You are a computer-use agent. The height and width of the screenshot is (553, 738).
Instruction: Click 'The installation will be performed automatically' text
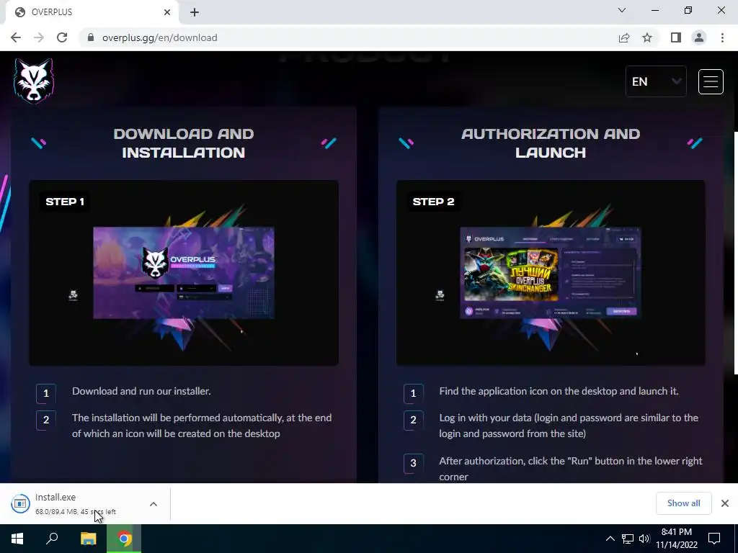tap(202, 426)
